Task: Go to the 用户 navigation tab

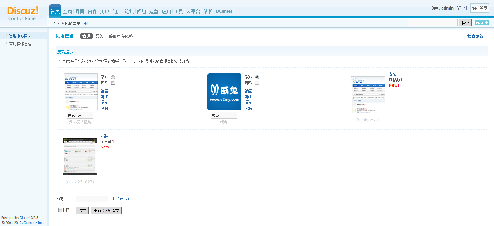Action: point(105,11)
